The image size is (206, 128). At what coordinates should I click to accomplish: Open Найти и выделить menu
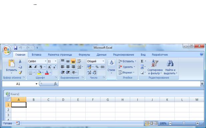[x=171, y=67]
